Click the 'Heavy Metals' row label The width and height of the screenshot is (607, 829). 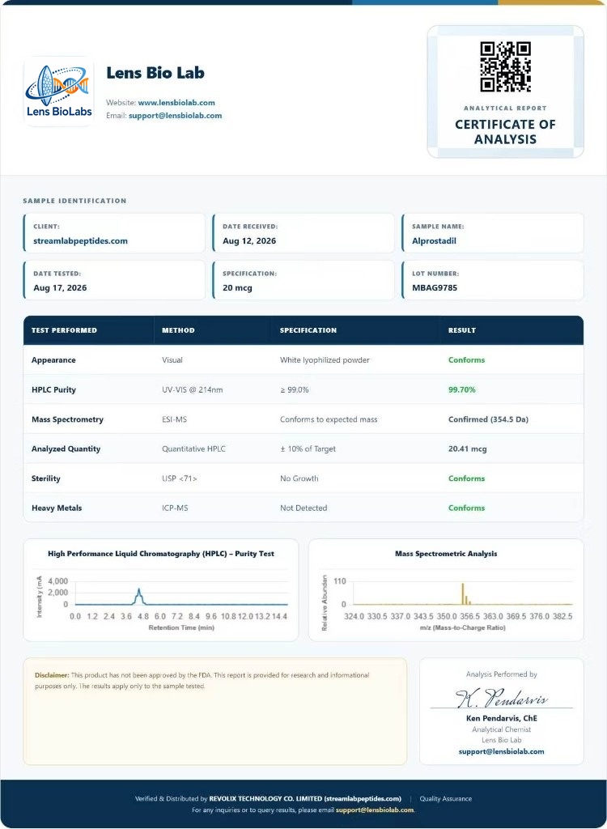pyautogui.click(x=57, y=508)
